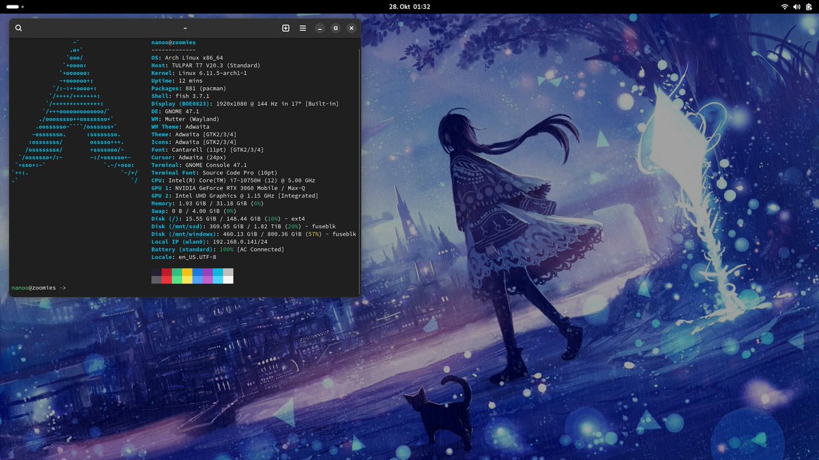
Task: Click the 'CPU: Intel Core i7-10750H' line
Action: tap(233, 180)
